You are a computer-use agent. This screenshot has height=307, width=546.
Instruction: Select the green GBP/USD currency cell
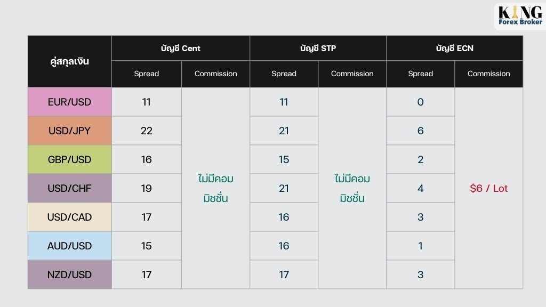(x=70, y=159)
